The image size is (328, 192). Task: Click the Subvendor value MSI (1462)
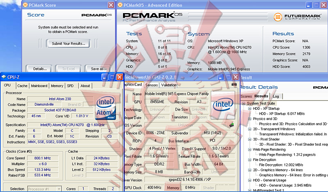click(212, 133)
